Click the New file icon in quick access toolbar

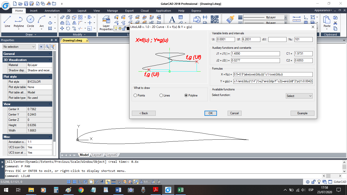pos(15,4)
